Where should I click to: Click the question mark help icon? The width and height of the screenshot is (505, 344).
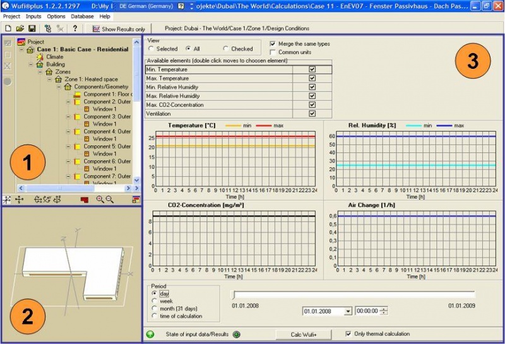pyautogui.click(x=74, y=28)
